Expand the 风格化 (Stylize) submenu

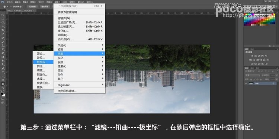79,45
